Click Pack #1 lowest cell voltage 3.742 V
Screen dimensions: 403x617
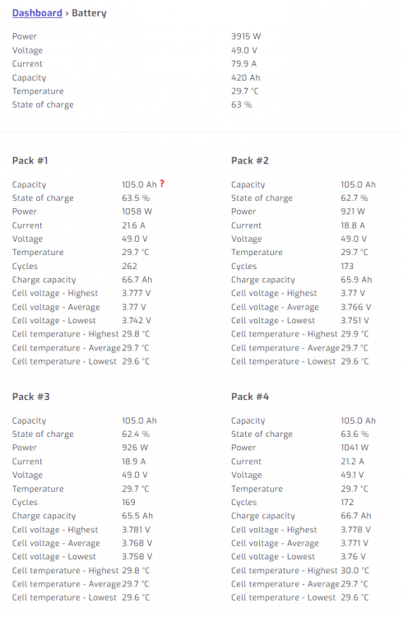(137, 321)
